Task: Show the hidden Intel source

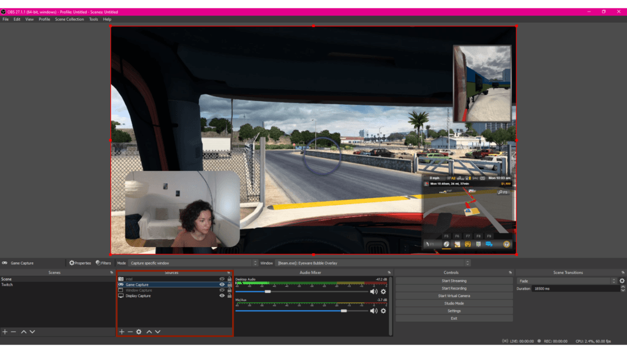Action: coord(222,279)
